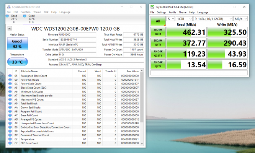
Task: Click status dot for Maximum P/E Cycles
Action: point(10,99)
